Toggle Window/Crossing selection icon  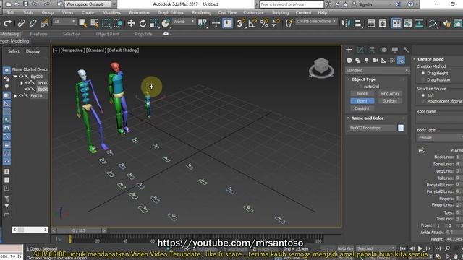[117, 23]
